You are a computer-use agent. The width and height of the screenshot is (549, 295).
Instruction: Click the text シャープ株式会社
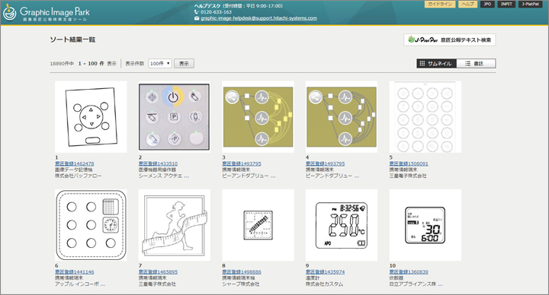click(241, 284)
